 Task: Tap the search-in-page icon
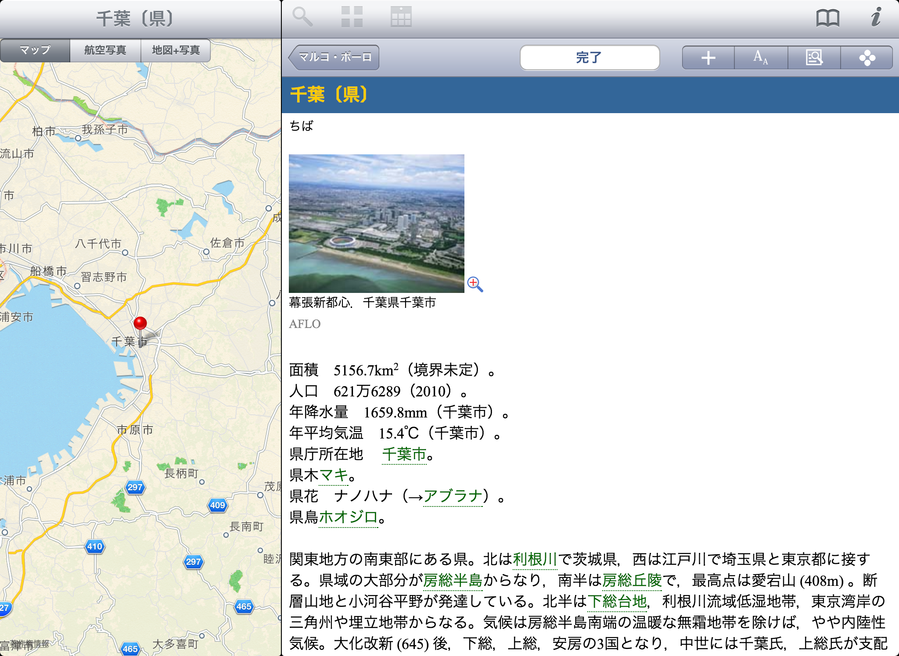814,57
